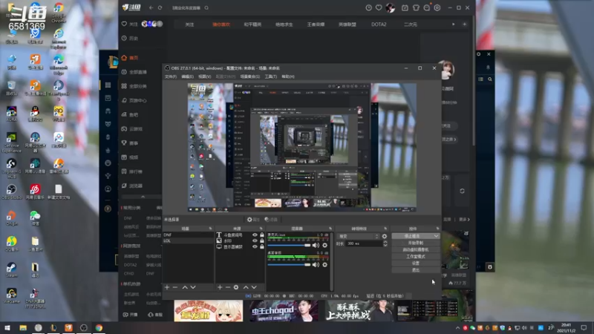Pop out the controls dock with its header icon
Image resolution: width=594 pixels, height=334 pixels.
point(437,229)
